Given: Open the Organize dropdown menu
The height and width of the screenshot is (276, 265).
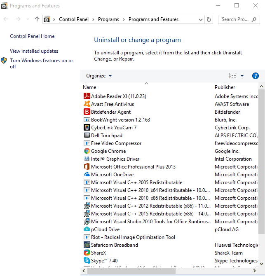Looking at the screenshot, I should point(99,76).
